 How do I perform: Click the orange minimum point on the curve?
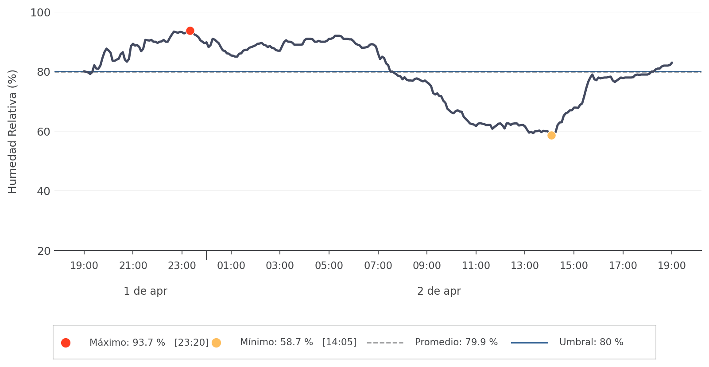(x=551, y=135)
